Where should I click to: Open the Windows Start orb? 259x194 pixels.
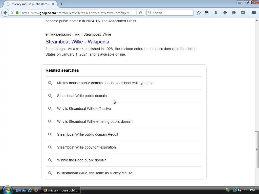[7, 190]
